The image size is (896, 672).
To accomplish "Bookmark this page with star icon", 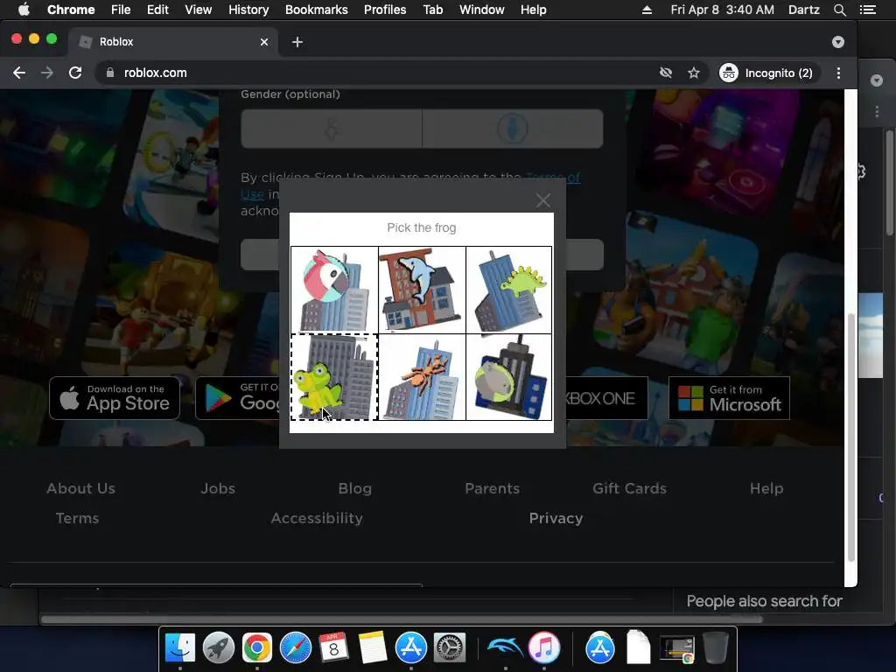I will tap(693, 73).
